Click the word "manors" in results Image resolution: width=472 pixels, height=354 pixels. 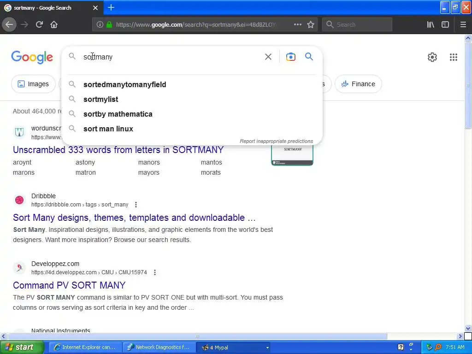149,162
